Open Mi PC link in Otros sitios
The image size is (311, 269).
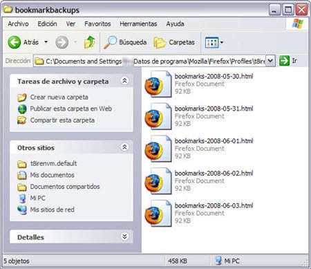click(38, 198)
